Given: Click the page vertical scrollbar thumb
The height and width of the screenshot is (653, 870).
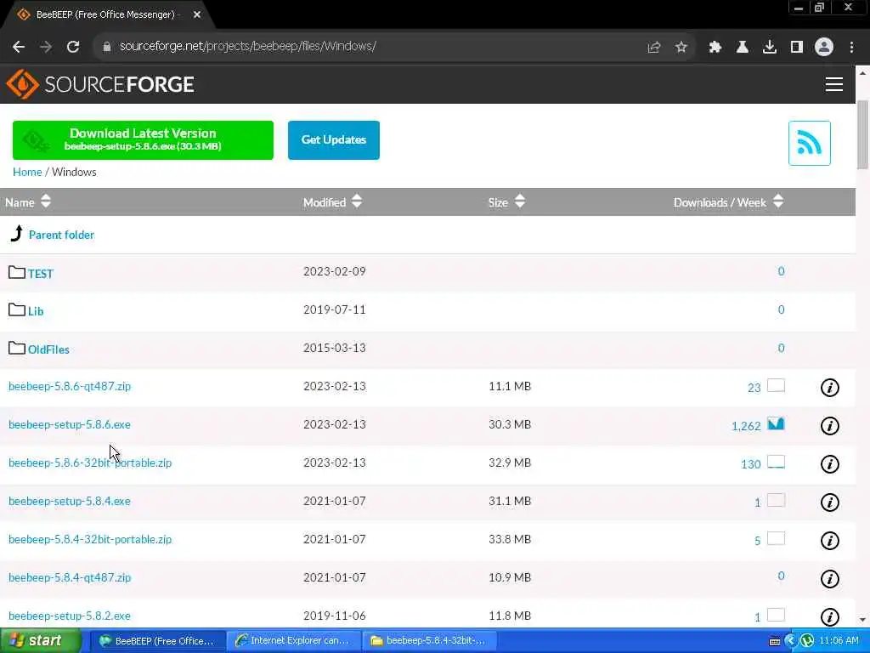Looking at the screenshot, I should (862, 135).
